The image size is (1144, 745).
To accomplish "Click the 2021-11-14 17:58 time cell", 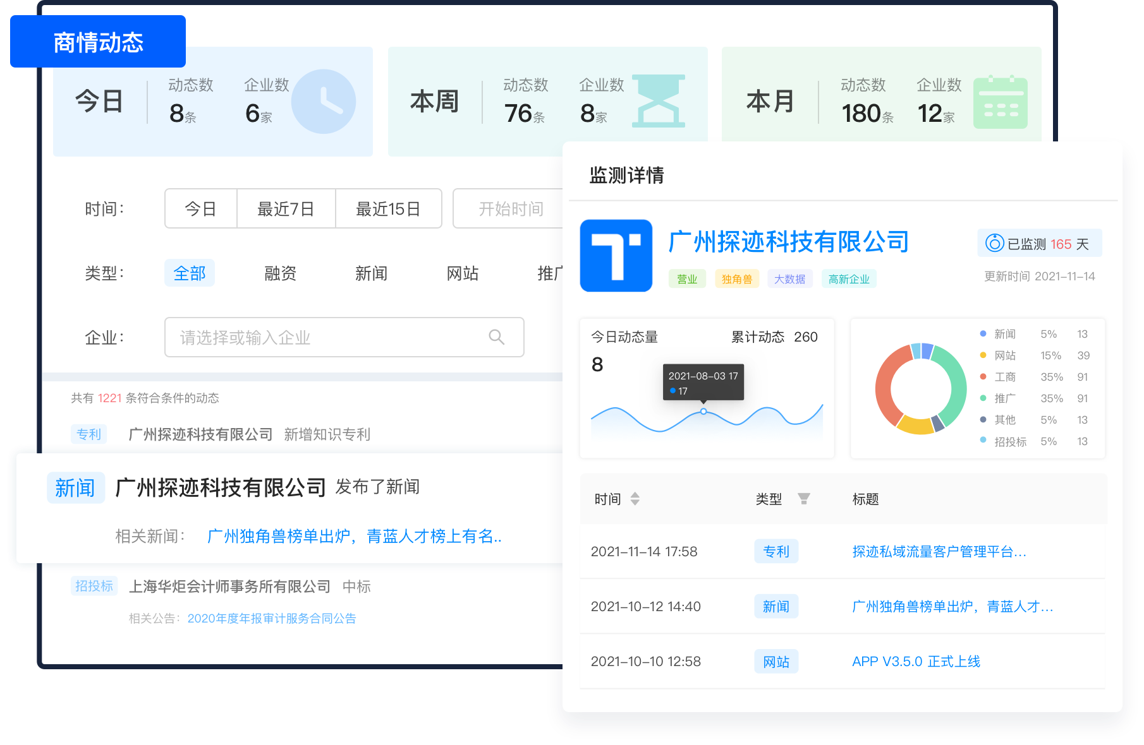I will point(644,551).
